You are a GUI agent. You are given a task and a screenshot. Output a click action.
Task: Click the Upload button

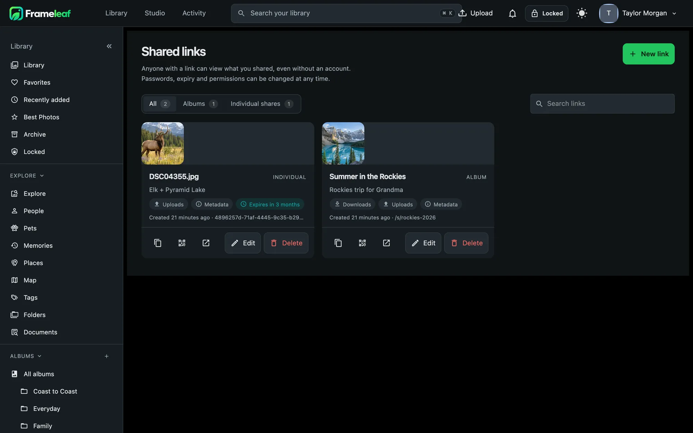(x=476, y=13)
